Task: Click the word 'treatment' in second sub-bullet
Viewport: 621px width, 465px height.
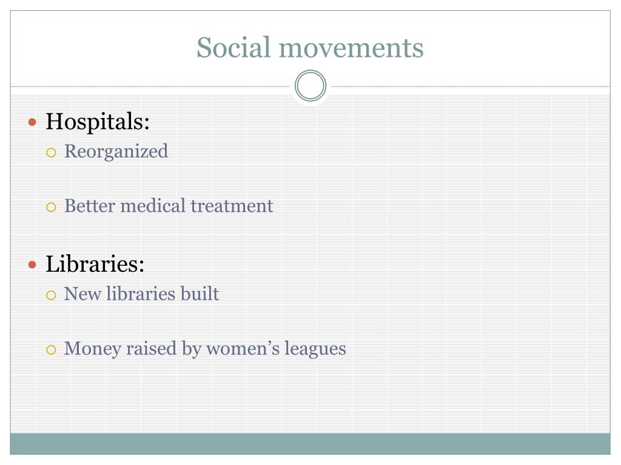Action: (232, 206)
